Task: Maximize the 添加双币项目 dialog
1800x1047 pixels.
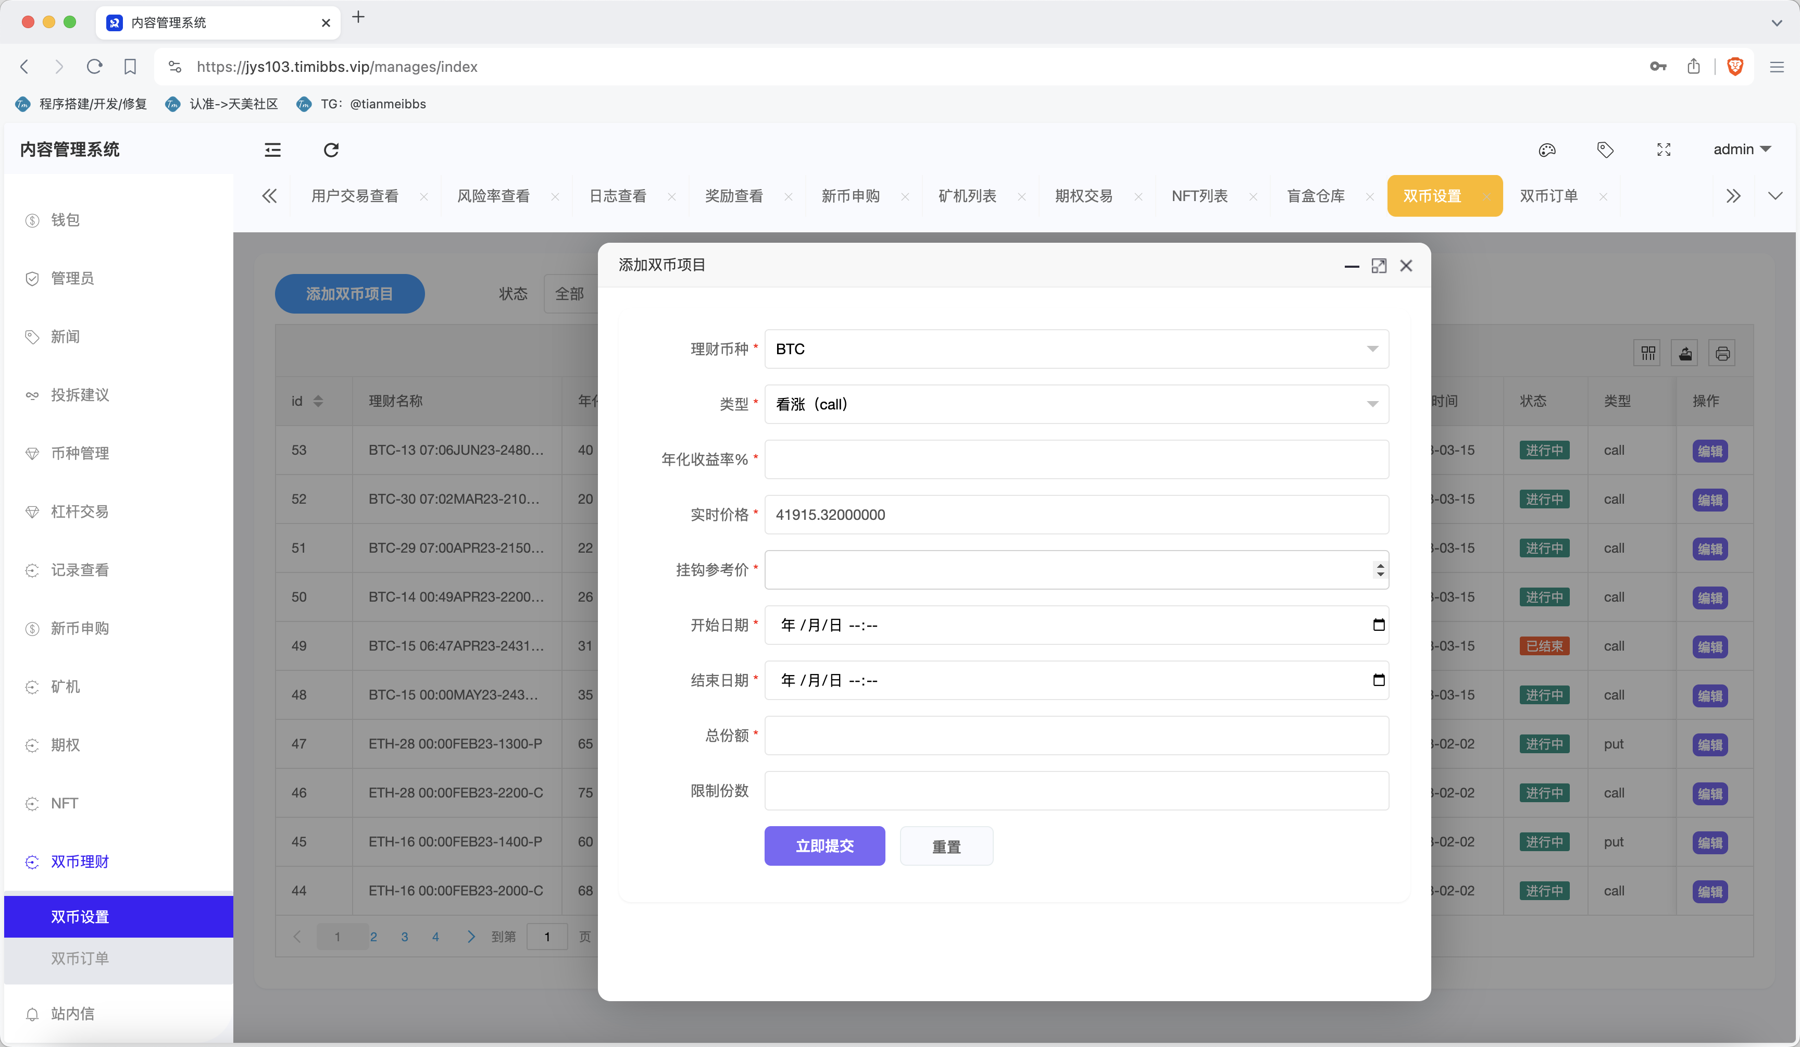Action: pyautogui.click(x=1379, y=266)
